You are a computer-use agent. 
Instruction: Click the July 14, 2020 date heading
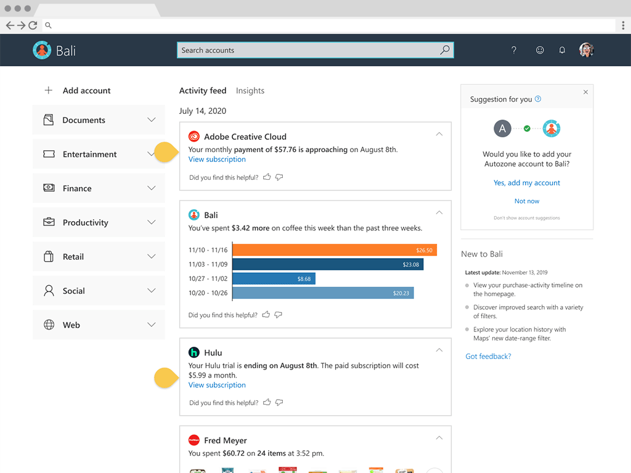(x=202, y=111)
